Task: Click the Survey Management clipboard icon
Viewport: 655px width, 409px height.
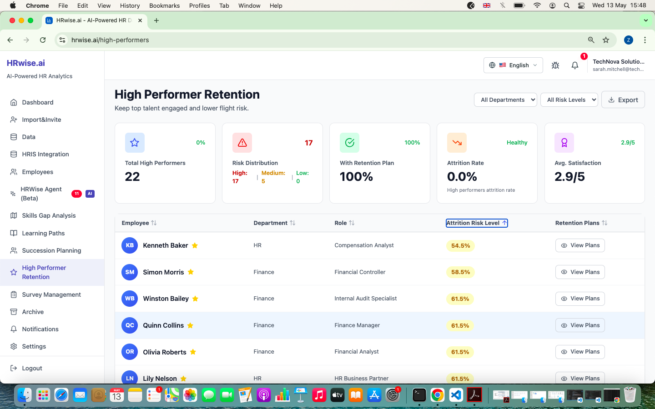Action: coord(14,294)
